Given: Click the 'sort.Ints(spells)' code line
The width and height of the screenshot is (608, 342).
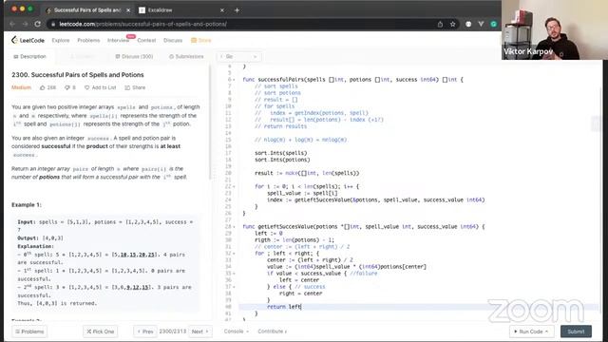Looking at the screenshot, I should point(281,153).
